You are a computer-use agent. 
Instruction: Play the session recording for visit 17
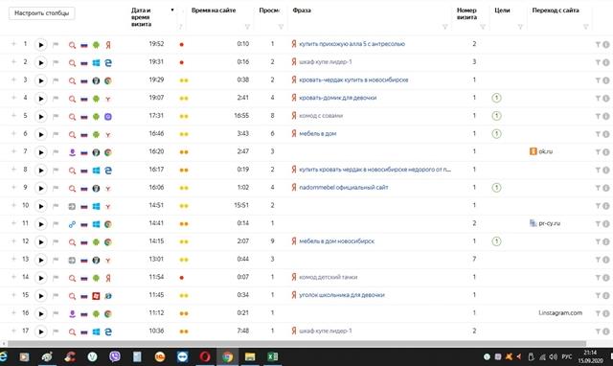point(40,332)
